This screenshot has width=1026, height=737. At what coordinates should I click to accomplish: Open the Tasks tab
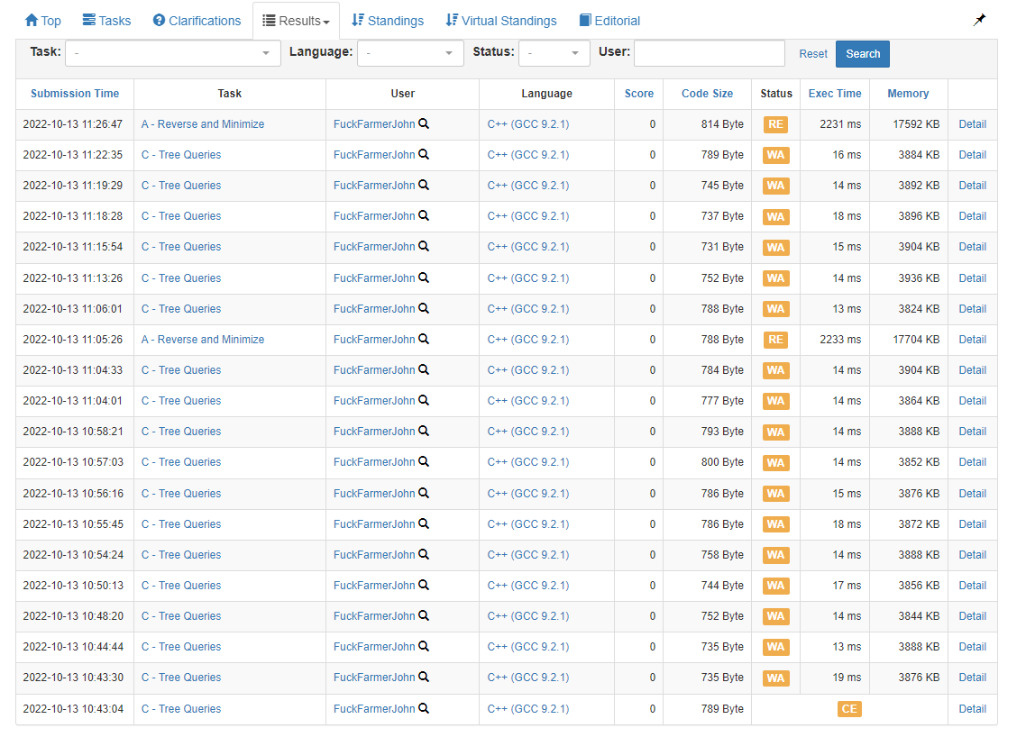pyautogui.click(x=106, y=21)
